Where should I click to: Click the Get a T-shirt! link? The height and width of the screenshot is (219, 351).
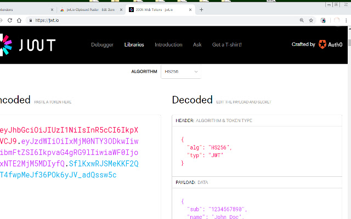(227, 45)
